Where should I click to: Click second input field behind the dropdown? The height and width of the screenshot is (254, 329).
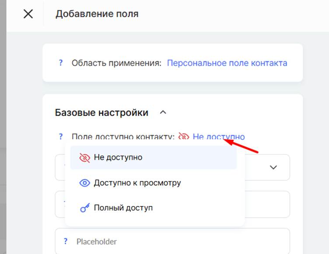[267, 204]
